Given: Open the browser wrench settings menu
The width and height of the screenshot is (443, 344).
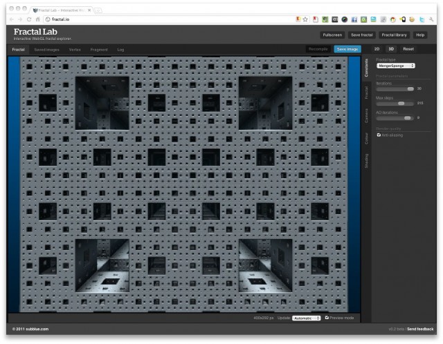Looking at the screenshot, I should (431, 19).
